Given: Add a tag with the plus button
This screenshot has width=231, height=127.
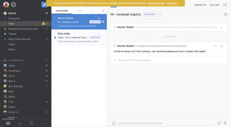Looking at the screenshot, I should 160,14.
